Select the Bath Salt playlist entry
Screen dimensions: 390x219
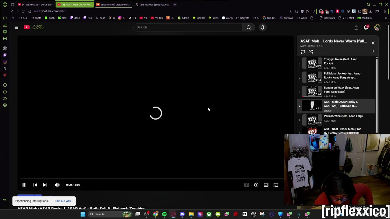point(336,106)
